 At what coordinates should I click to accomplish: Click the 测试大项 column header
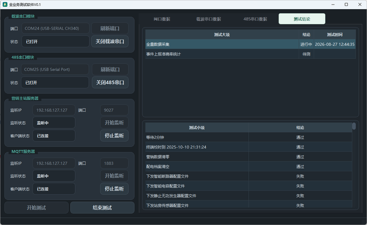click(x=222, y=35)
